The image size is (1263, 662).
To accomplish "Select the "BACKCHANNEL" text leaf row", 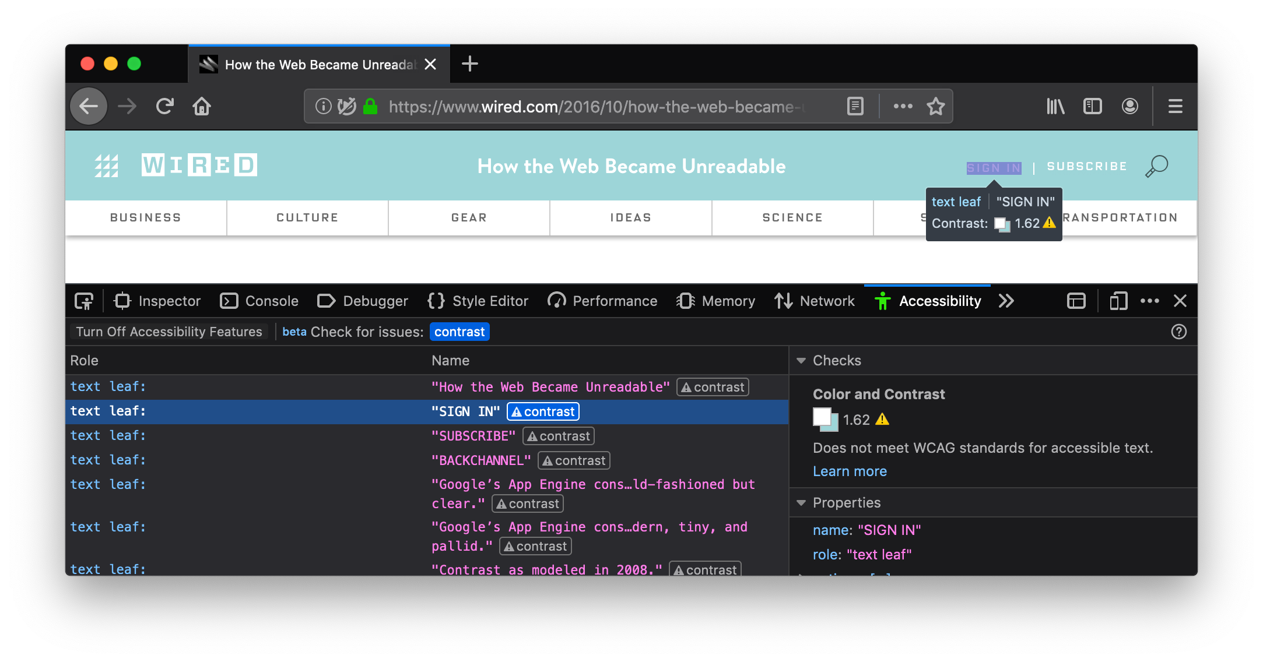I will (427, 460).
